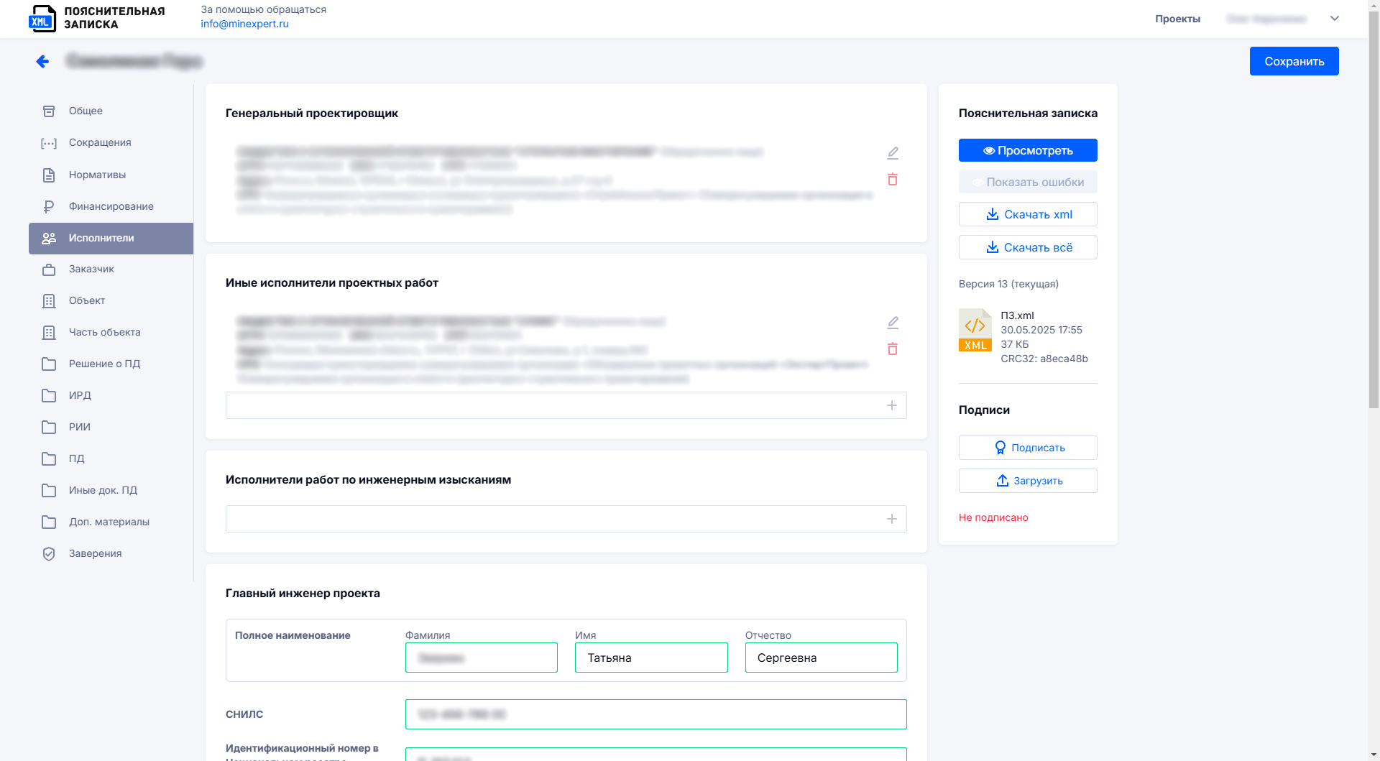Open the Нормативы section
Screen dimensions: 1380x761
111,175
